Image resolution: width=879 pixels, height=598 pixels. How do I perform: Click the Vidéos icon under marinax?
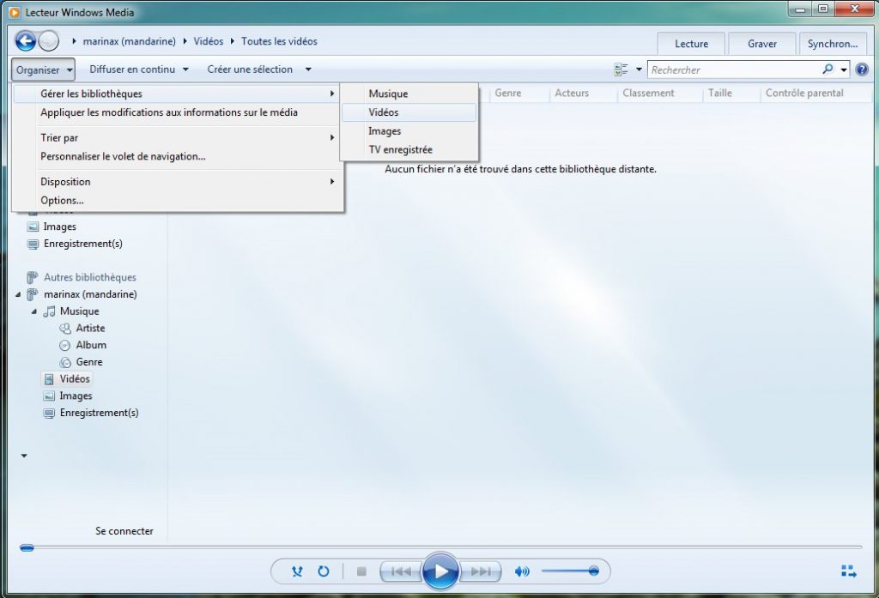tap(49, 379)
